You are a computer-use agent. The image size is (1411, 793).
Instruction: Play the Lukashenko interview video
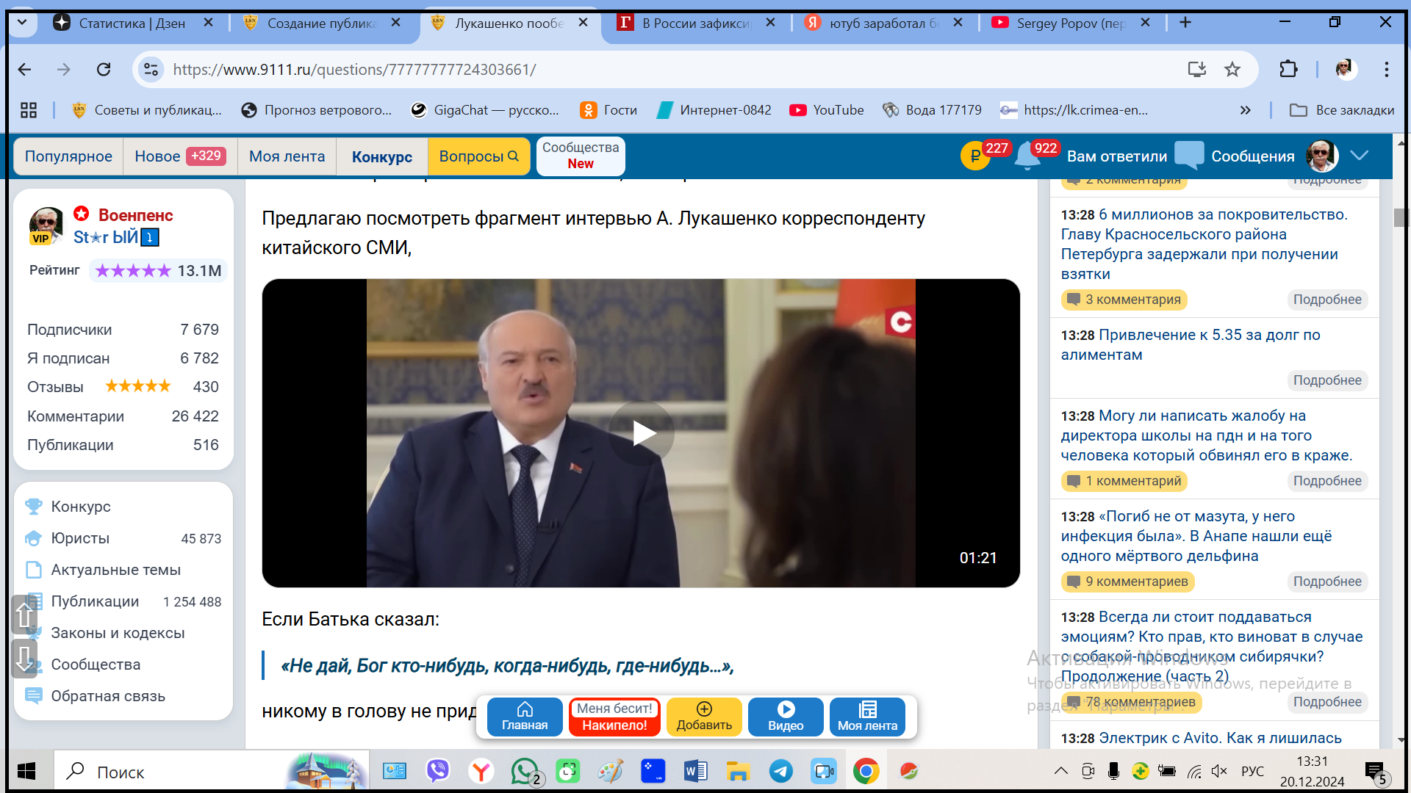click(x=641, y=432)
